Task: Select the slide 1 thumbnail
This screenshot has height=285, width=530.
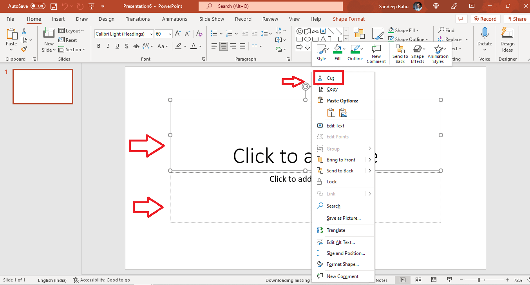Action: pyautogui.click(x=43, y=86)
